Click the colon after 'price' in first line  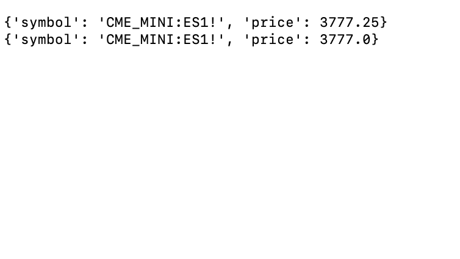pos(306,23)
